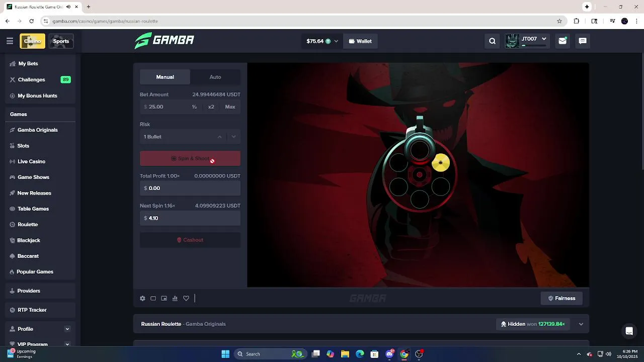Viewport: 644px width, 362px height.
Task: Switch to Manual betting tab
Action: [165, 77]
